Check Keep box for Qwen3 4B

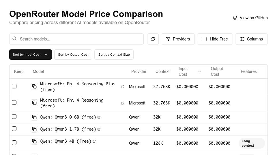14,143
